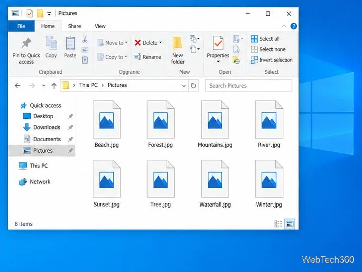The width and height of the screenshot is (362, 272).
Task: Expand the Properties dropdown arrow
Action: (218, 62)
